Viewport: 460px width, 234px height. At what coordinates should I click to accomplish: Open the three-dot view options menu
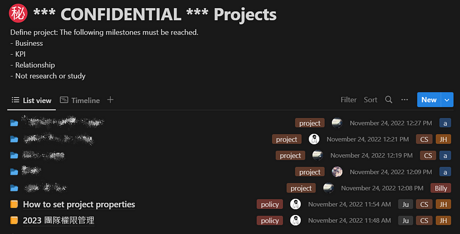tap(405, 99)
